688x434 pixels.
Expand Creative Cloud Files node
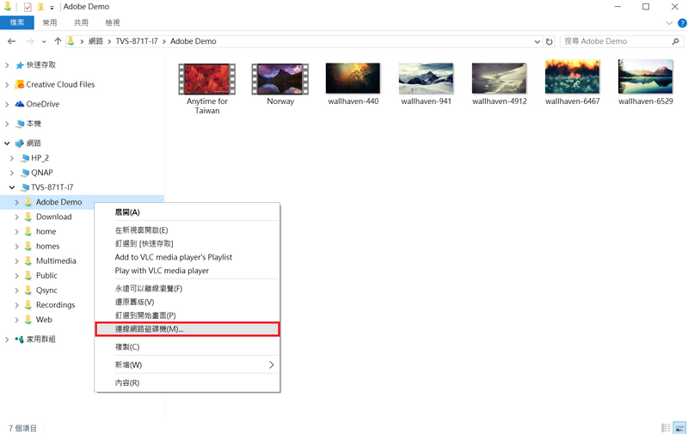click(x=7, y=84)
